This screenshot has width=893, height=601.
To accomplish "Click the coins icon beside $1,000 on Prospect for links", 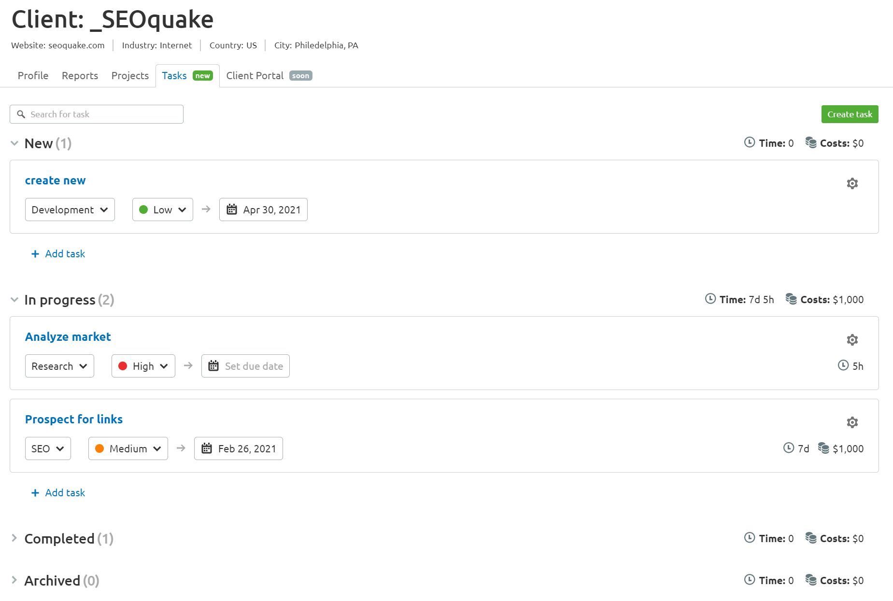I will tap(824, 448).
